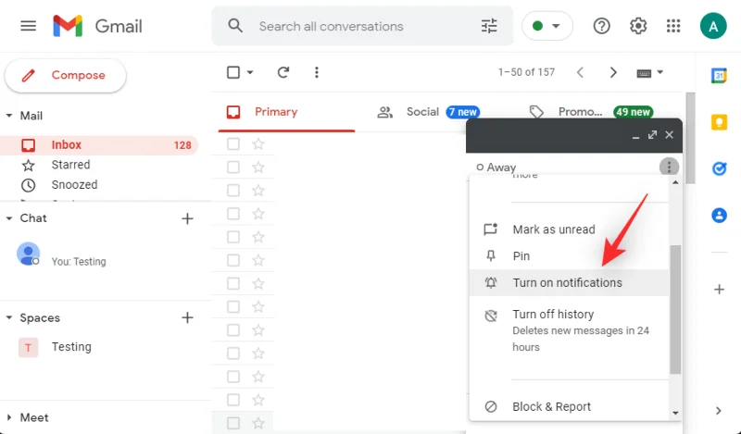The width and height of the screenshot is (741, 434).
Task: Open the inbox toolbar More options
Action: pos(317,72)
